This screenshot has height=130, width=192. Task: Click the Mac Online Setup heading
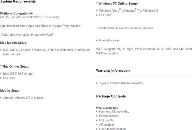click(15, 67)
